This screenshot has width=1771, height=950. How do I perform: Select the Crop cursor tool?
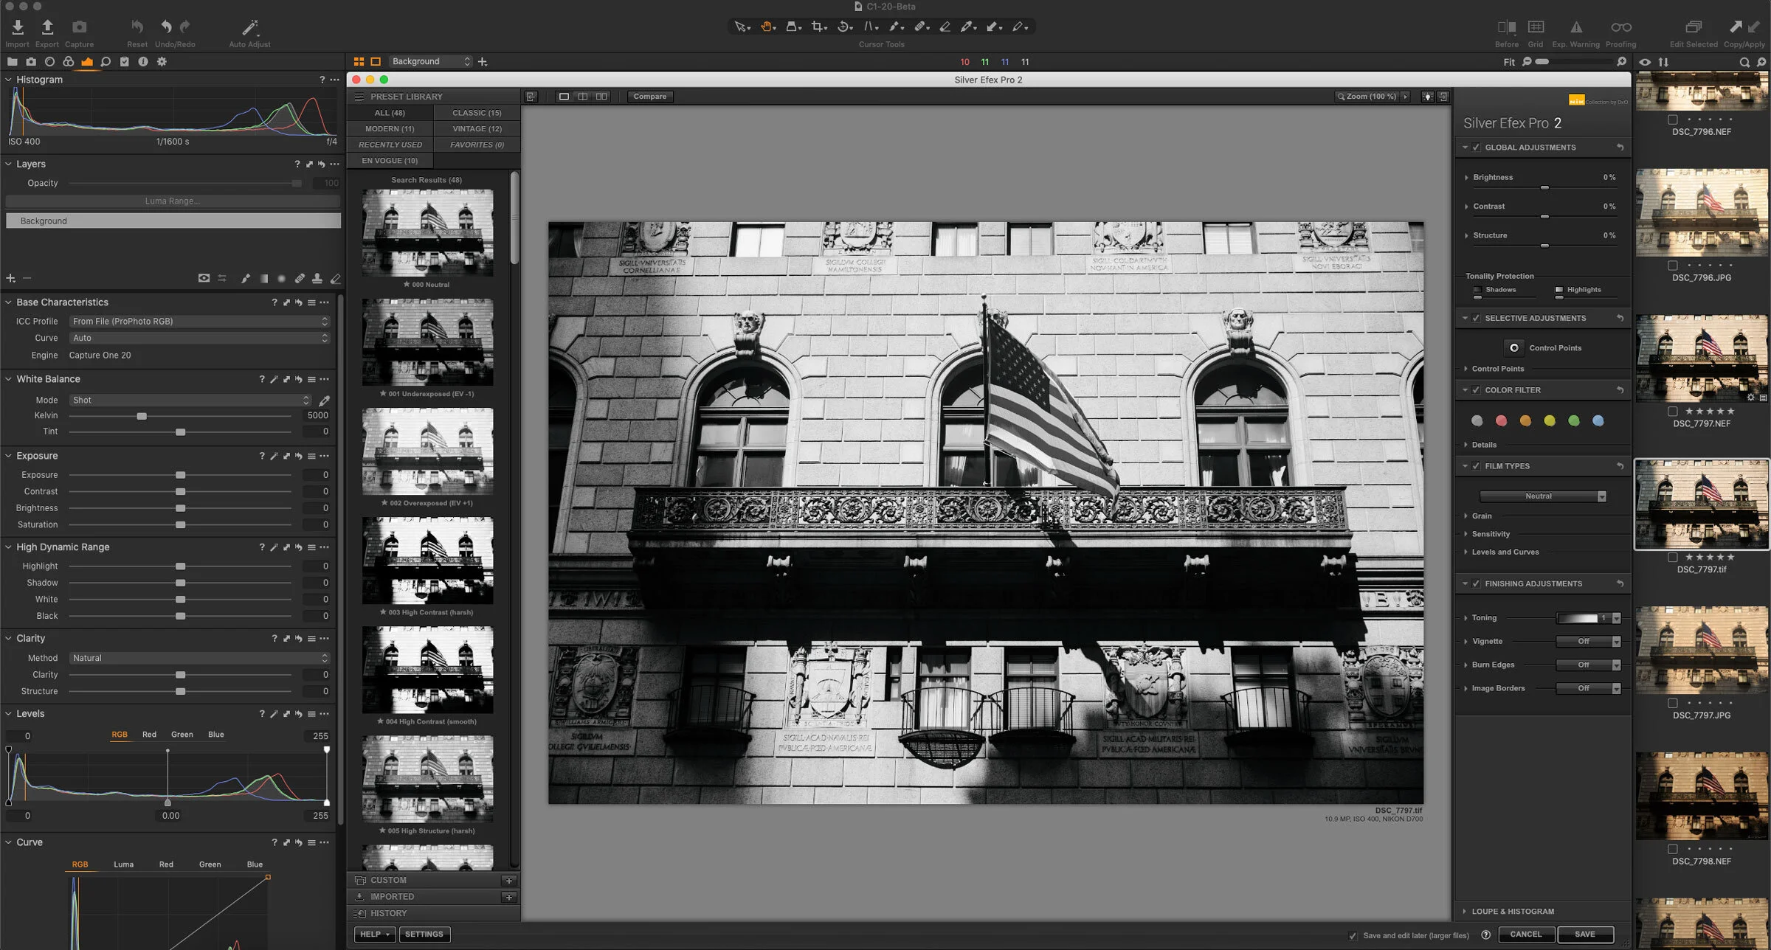pyautogui.click(x=818, y=27)
